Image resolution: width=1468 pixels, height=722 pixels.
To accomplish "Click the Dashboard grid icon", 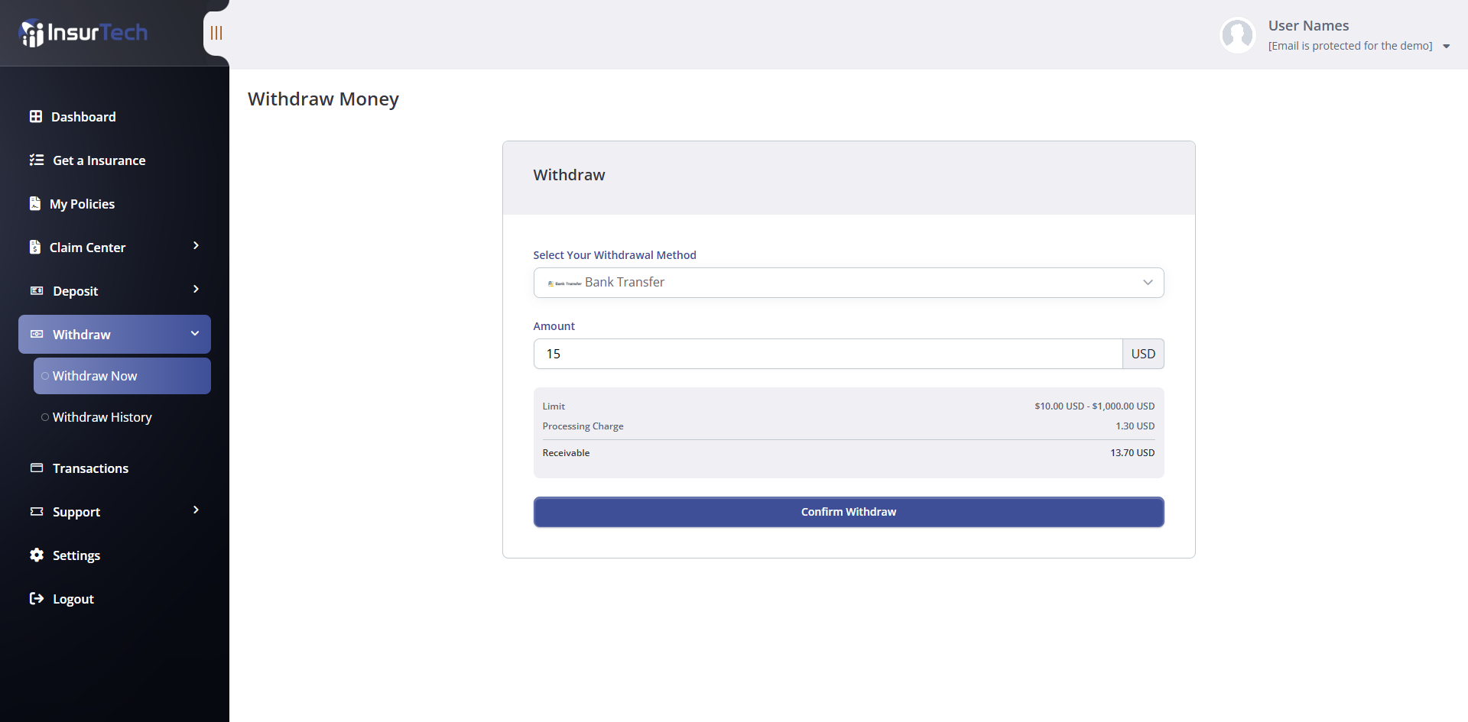I will pyautogui.click(x=36, y=117).
